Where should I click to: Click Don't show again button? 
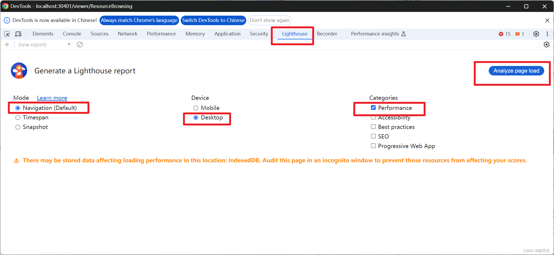coord(270,20)
